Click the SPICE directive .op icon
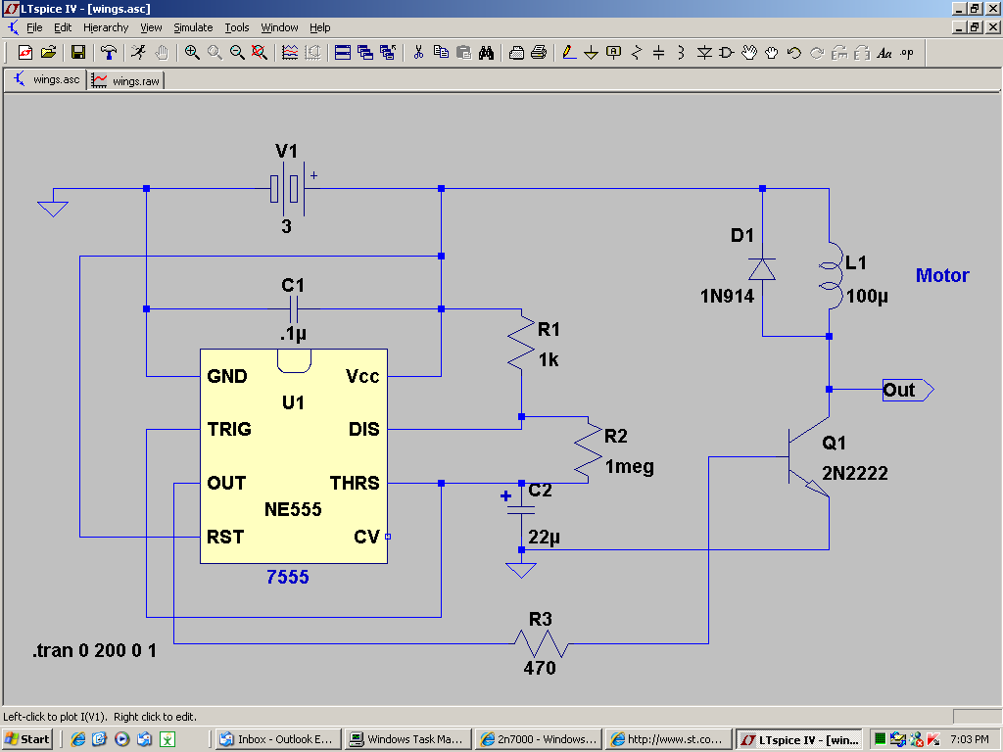The image size is (1003, 752). 907,53
